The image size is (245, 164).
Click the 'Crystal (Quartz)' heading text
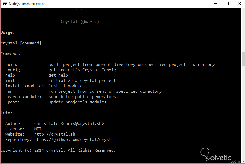tap(80, 22)
